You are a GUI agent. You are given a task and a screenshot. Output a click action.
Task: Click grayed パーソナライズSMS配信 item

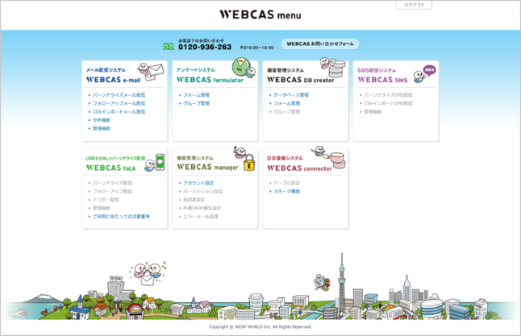[x=388, y=95]
